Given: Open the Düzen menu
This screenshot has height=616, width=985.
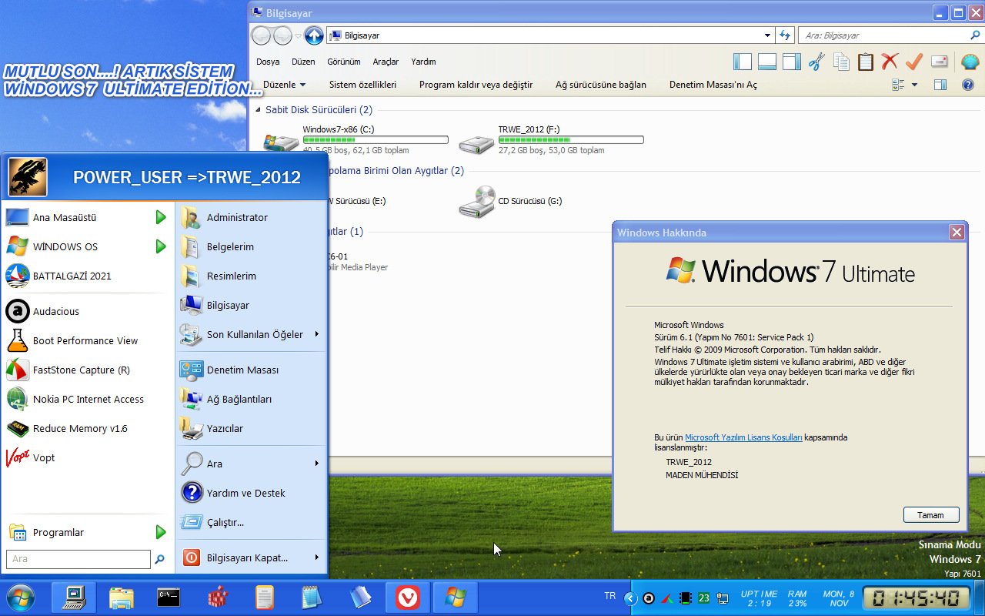Looking at the screenshot, I should pos(303,62).
